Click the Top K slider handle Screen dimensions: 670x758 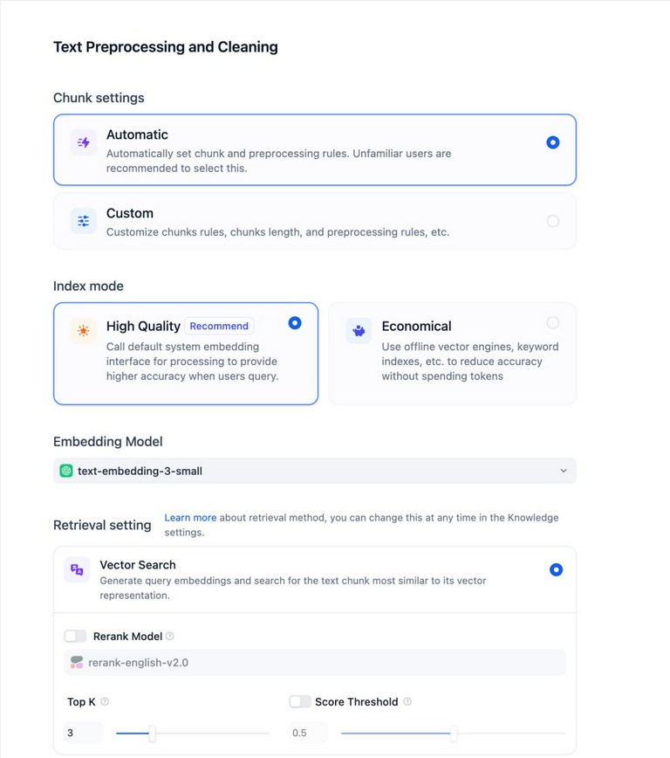tap(152, 733)
